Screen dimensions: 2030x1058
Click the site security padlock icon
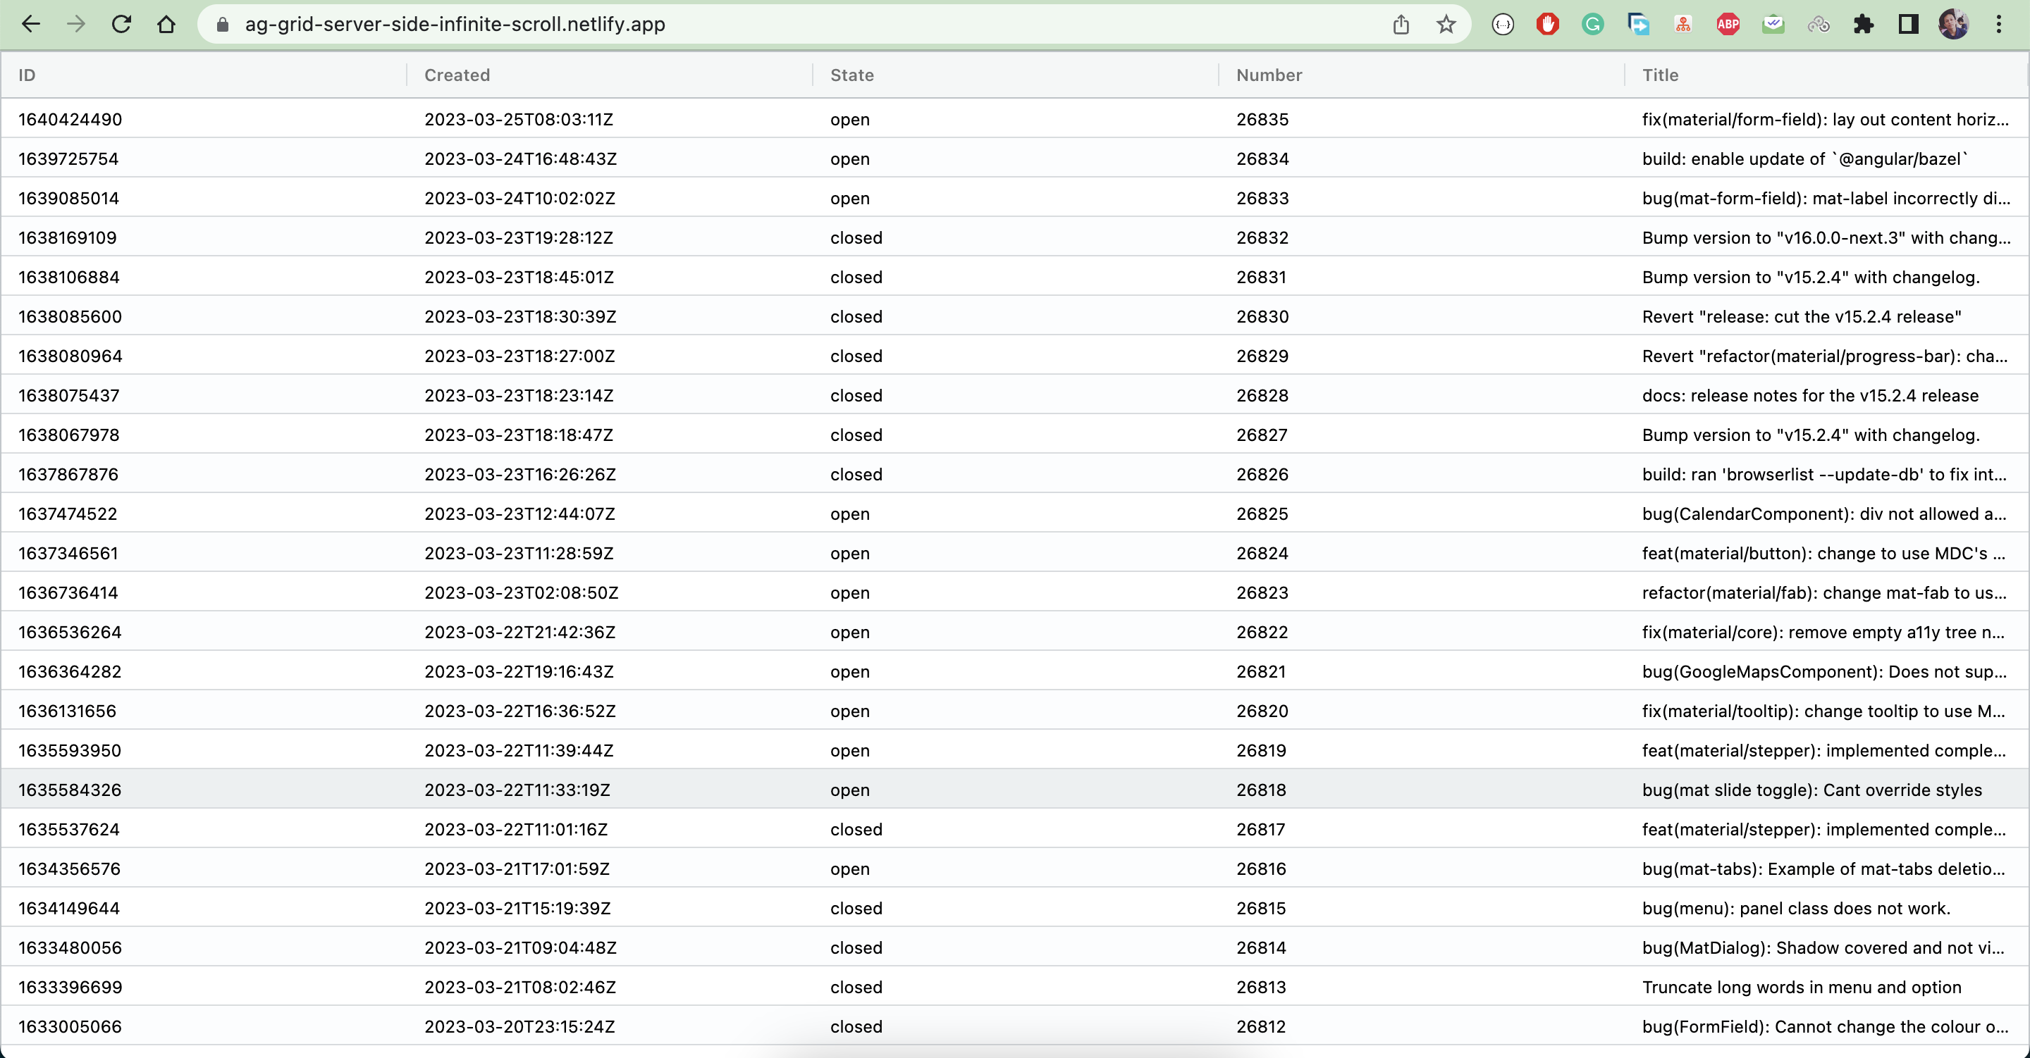[x=223, y=24]
